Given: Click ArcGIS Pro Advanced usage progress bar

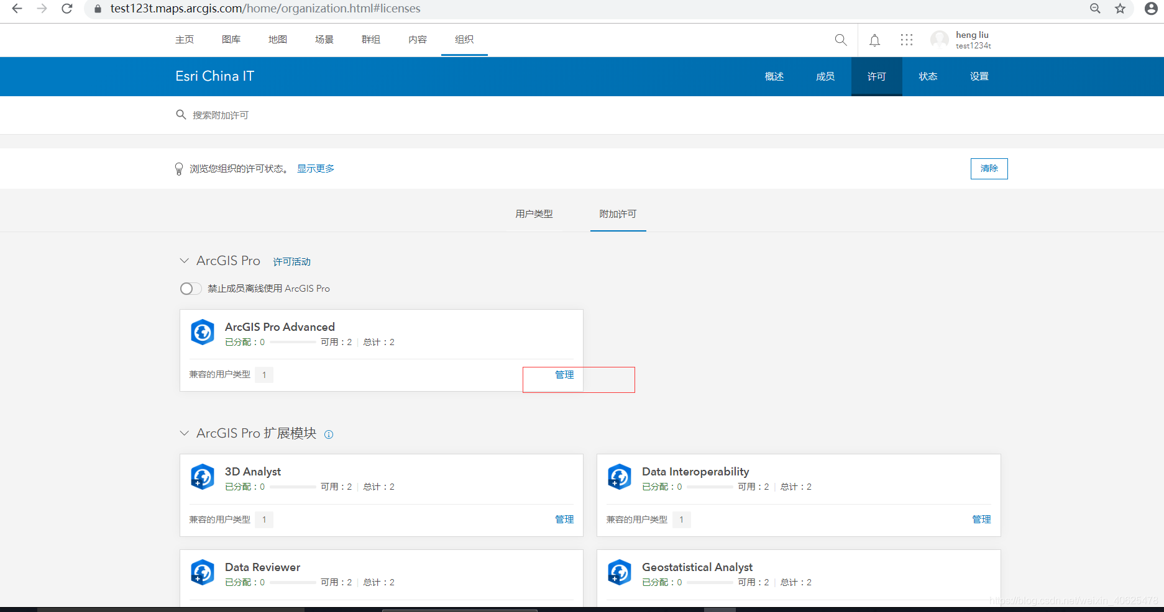Looking at the screenshot, I should 293,342.
